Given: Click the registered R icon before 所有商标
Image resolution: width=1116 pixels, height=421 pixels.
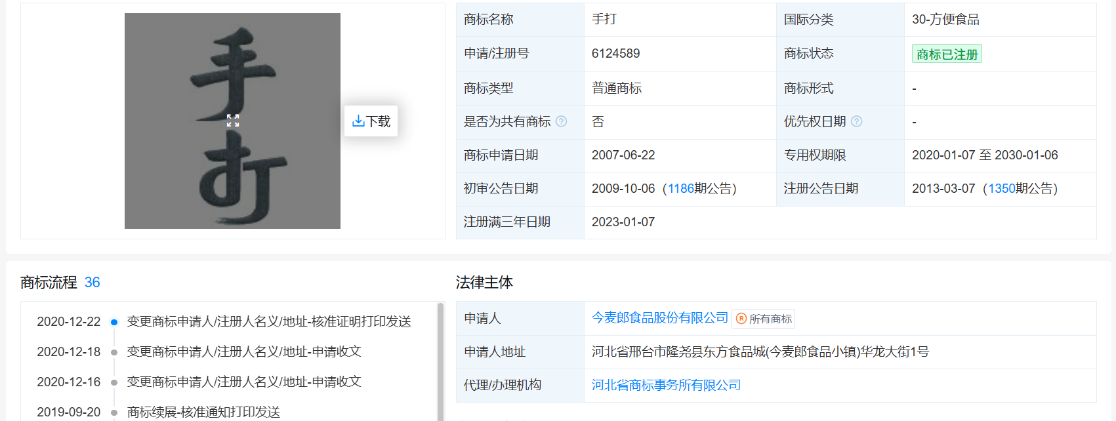Looking at the screenshot, I should (741, 319).
